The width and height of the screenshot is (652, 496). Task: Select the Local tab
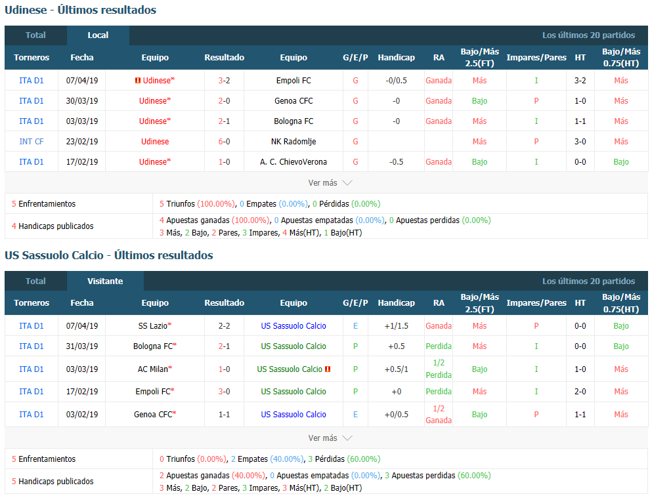coord(98,35)
